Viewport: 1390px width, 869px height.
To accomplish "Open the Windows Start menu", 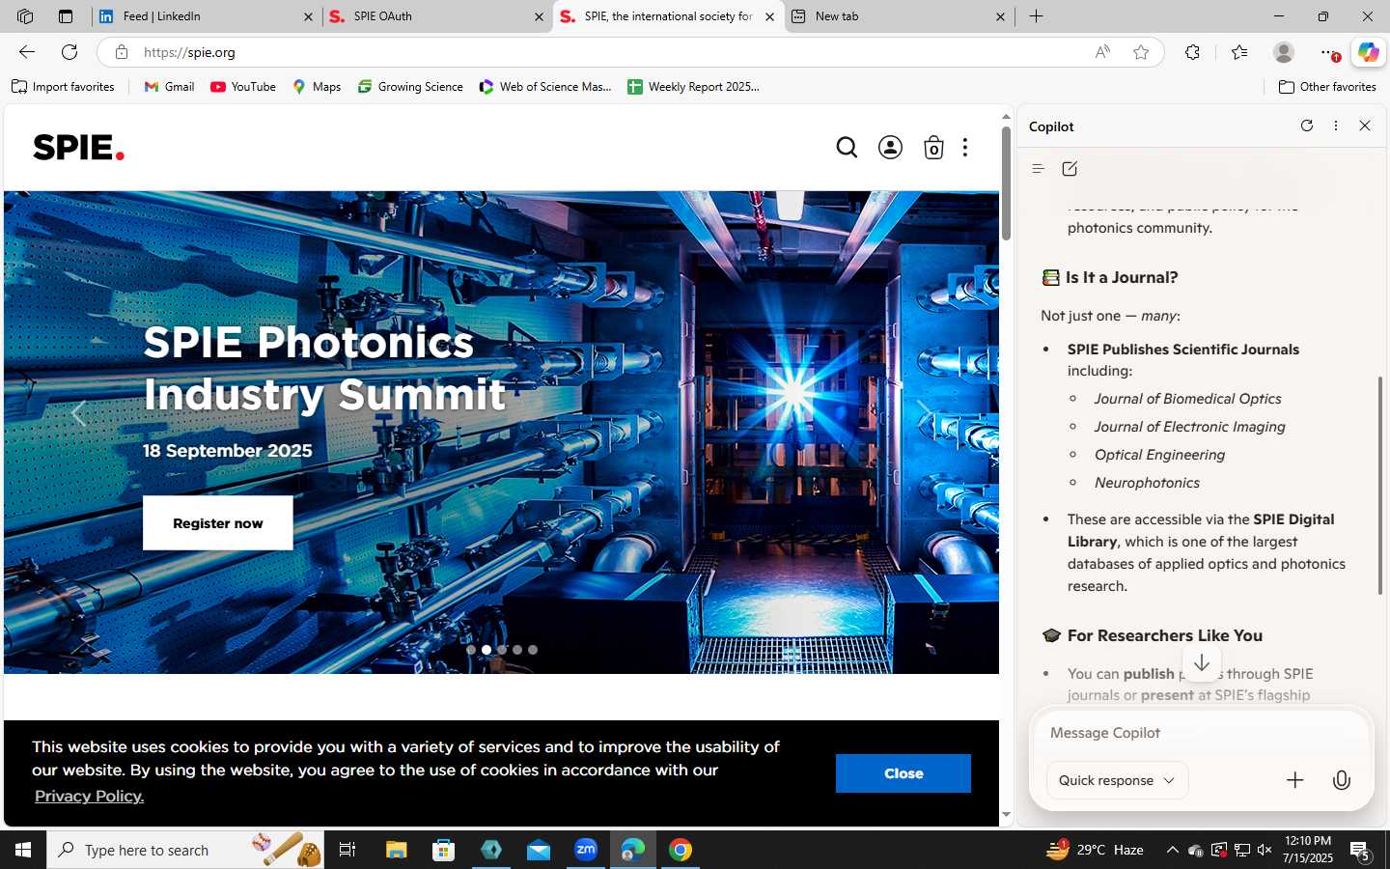I will click(23, 850).
